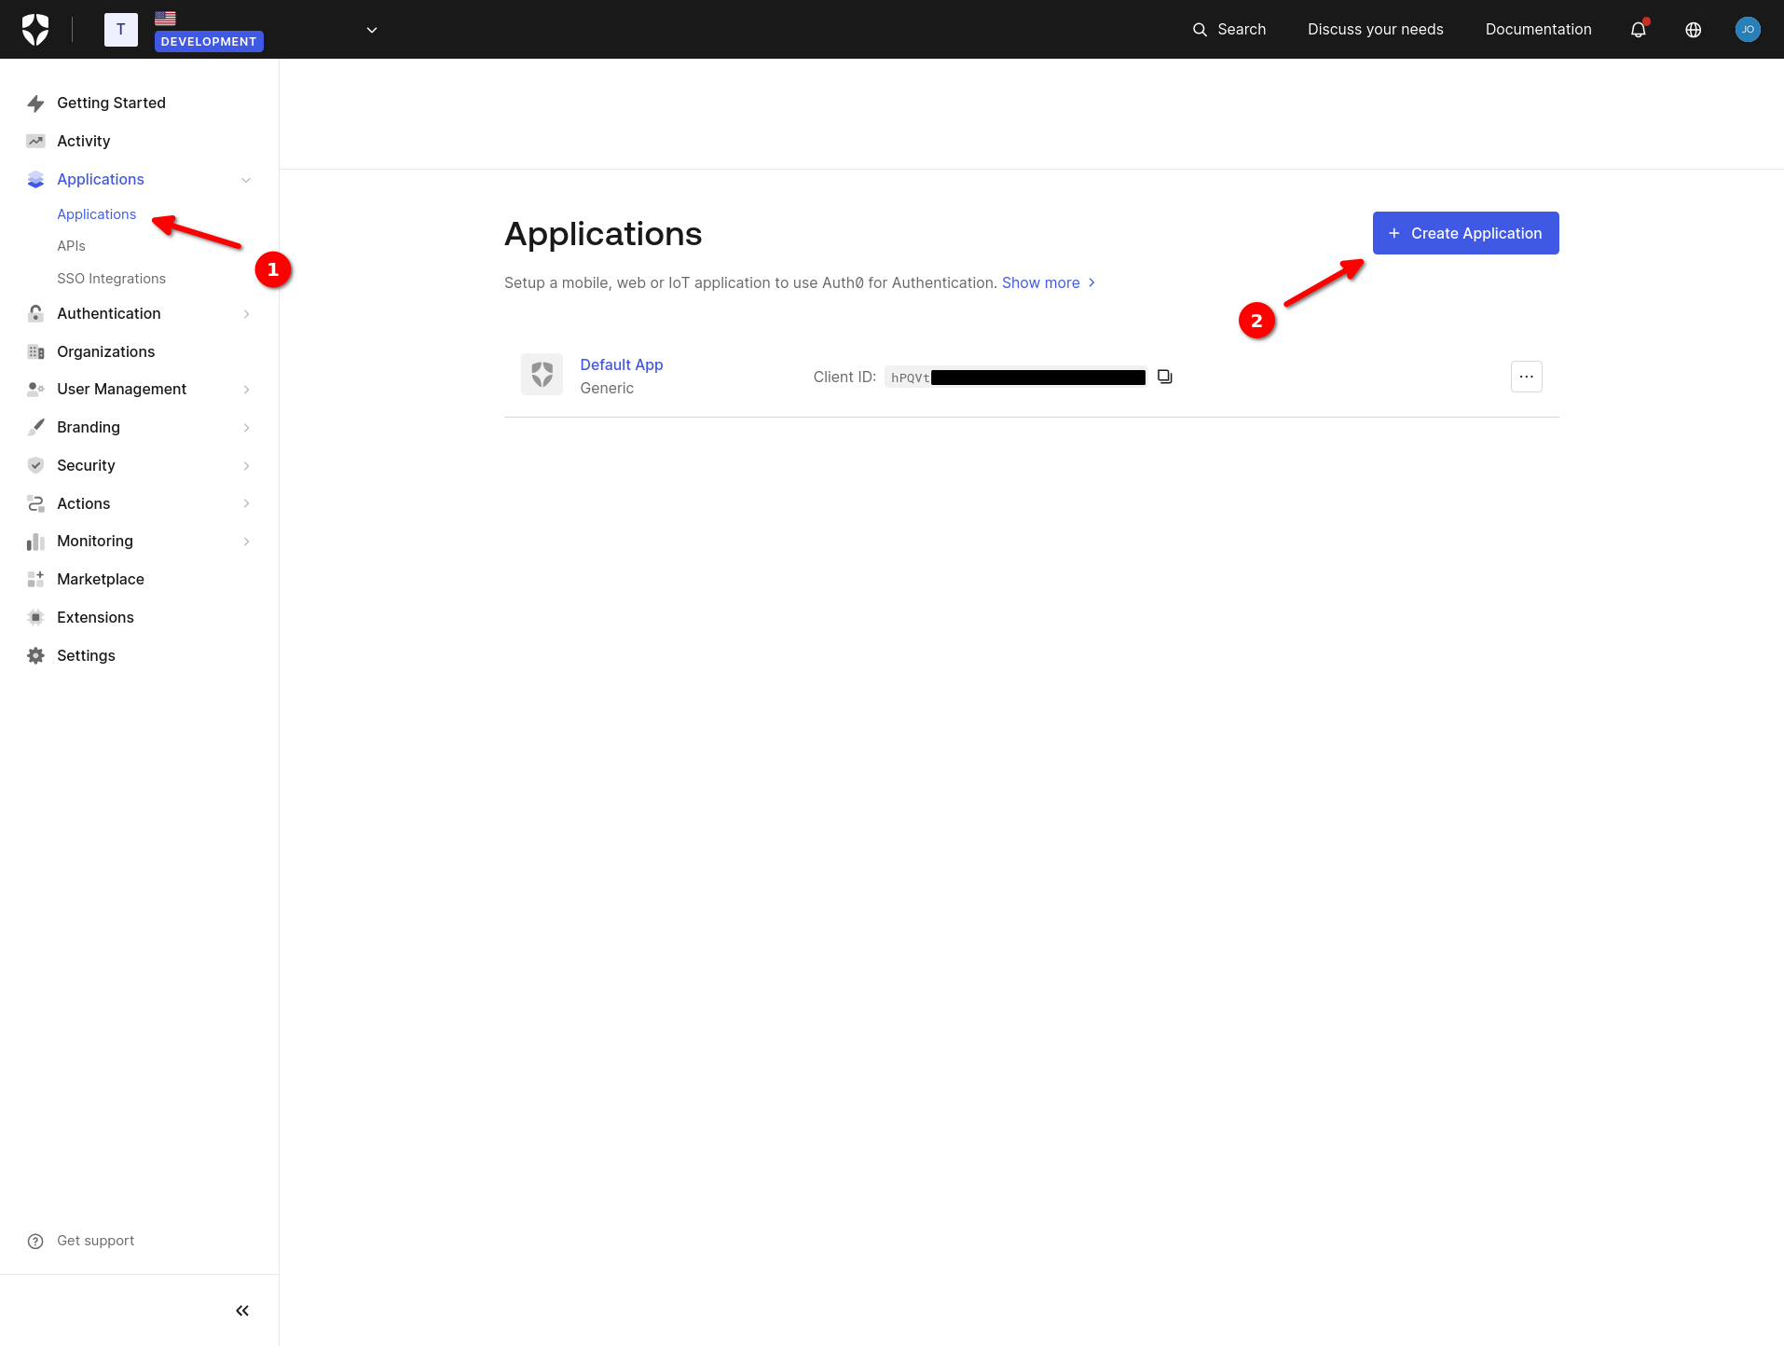This screenshot has width=1784, height=1346.
Task: Collapse the Applications sidebar section
Action: 245,179
